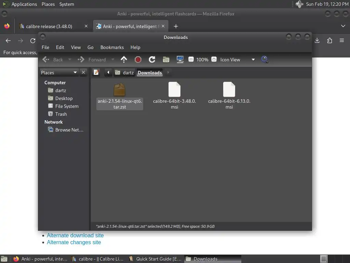The image size is (350, 263).
Task: Zoom in with the plus icon
Action: [214, 59]
